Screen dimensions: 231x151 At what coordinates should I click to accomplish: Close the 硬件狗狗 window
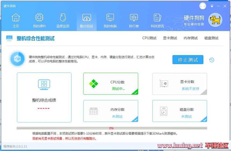pos(225,6)
